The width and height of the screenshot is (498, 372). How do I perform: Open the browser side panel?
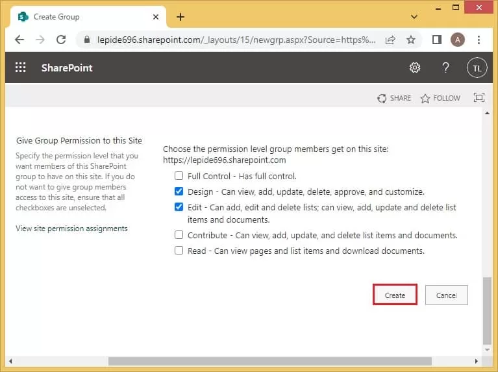click(436, 40)
